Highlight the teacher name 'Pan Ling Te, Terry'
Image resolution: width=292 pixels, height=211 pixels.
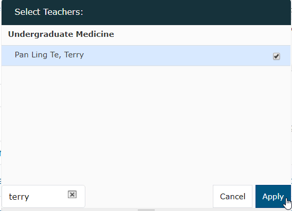tap(49, 55)
